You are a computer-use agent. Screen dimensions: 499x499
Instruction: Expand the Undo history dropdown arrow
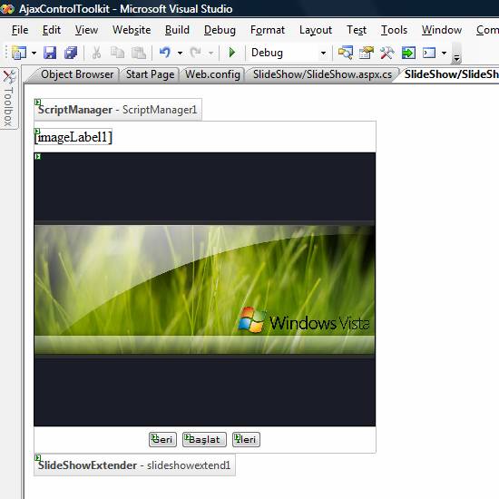[x=181, y=53]
